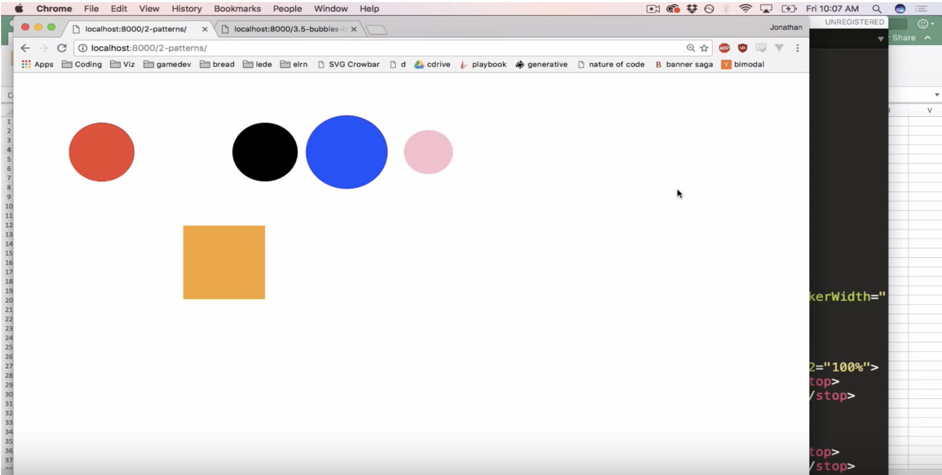Open the Wi-Fi status menu

click(x=745, y=9)
